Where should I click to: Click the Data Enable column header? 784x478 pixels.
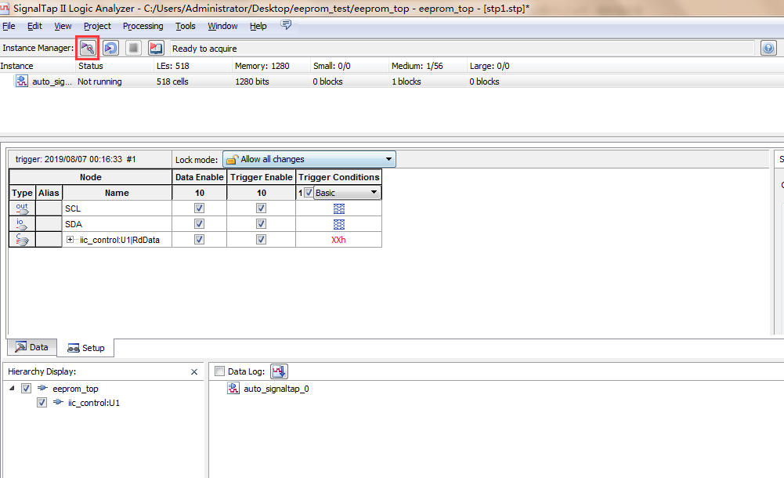click(200, 177)
